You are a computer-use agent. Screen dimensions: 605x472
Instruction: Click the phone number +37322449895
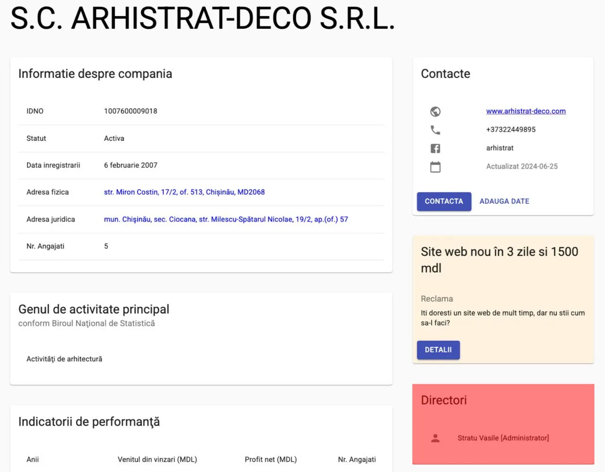pyautogui.click(x=511, y=129)
